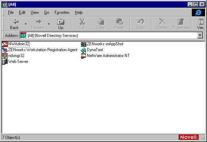Maximize the [All] window
Viewport: 207px width, 142px height.
(196, 4)
